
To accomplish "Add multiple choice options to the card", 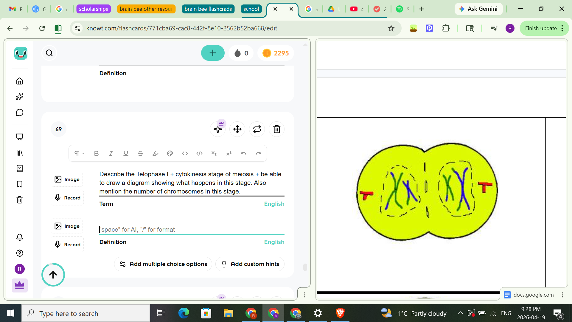I will pyautogui.click(x=163, y=264).
